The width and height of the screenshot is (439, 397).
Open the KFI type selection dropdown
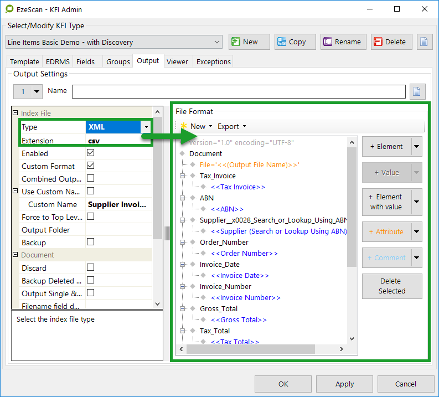pos(216,42)
